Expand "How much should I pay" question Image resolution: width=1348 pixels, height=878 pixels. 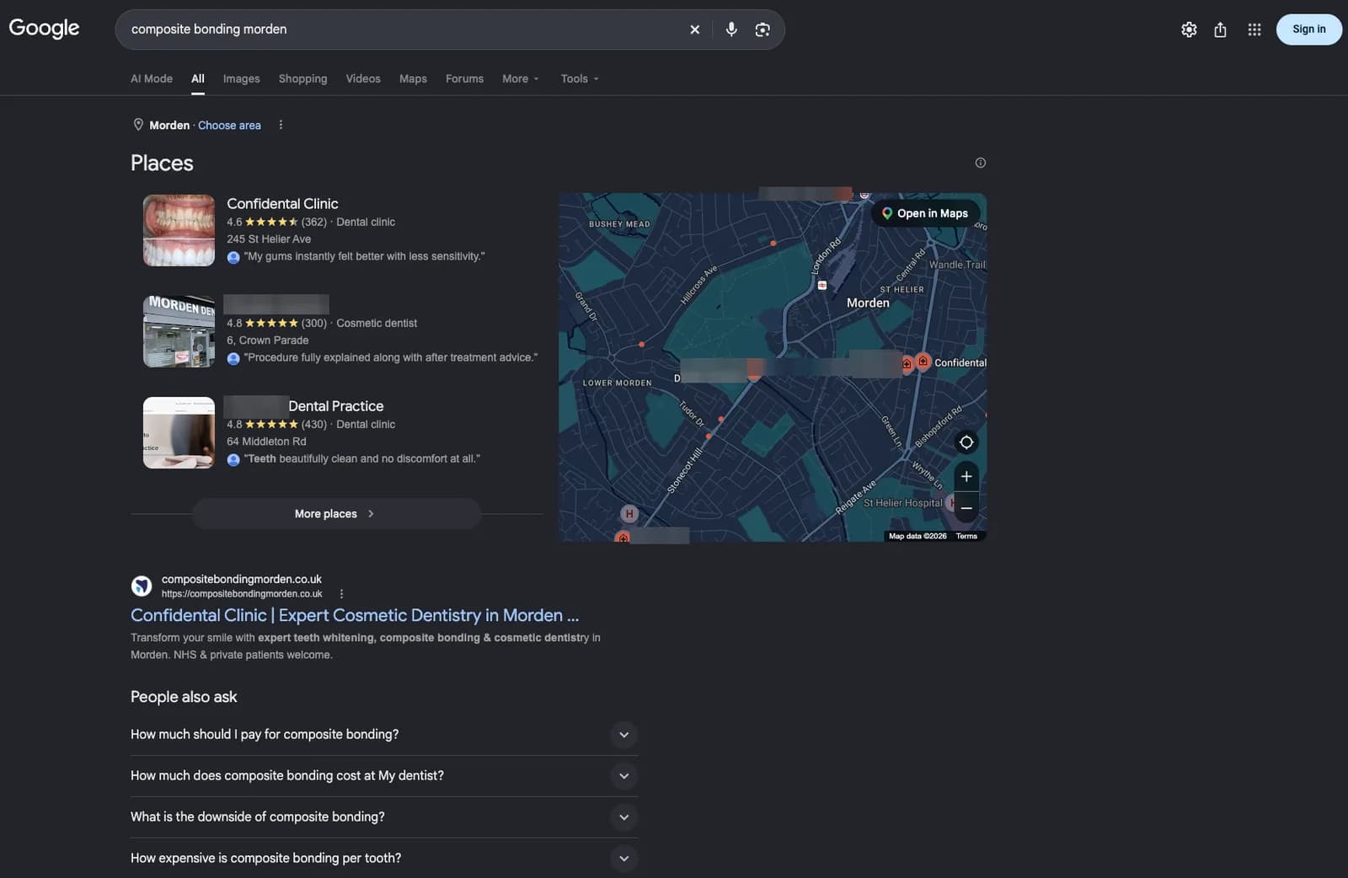(384, 735)
